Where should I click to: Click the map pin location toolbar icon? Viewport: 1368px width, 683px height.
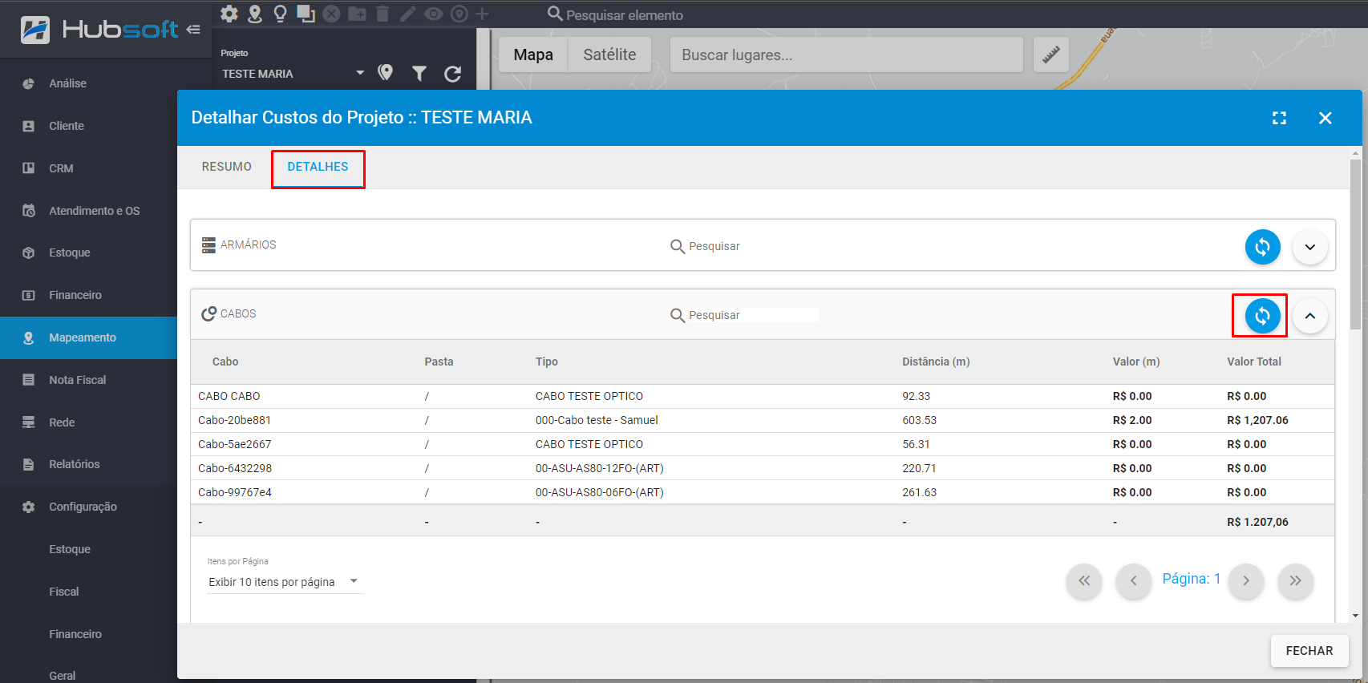point(255,14)
